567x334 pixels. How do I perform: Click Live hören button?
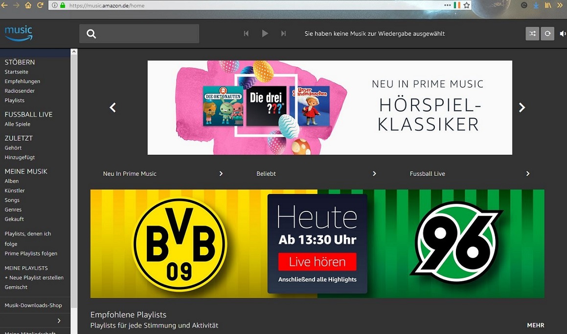point(317,261)
